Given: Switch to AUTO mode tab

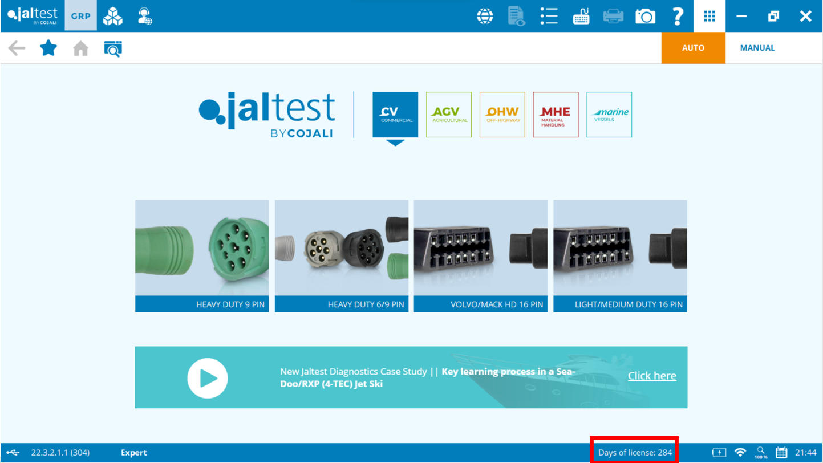Looking at the screenshot, I should [694, 48].
